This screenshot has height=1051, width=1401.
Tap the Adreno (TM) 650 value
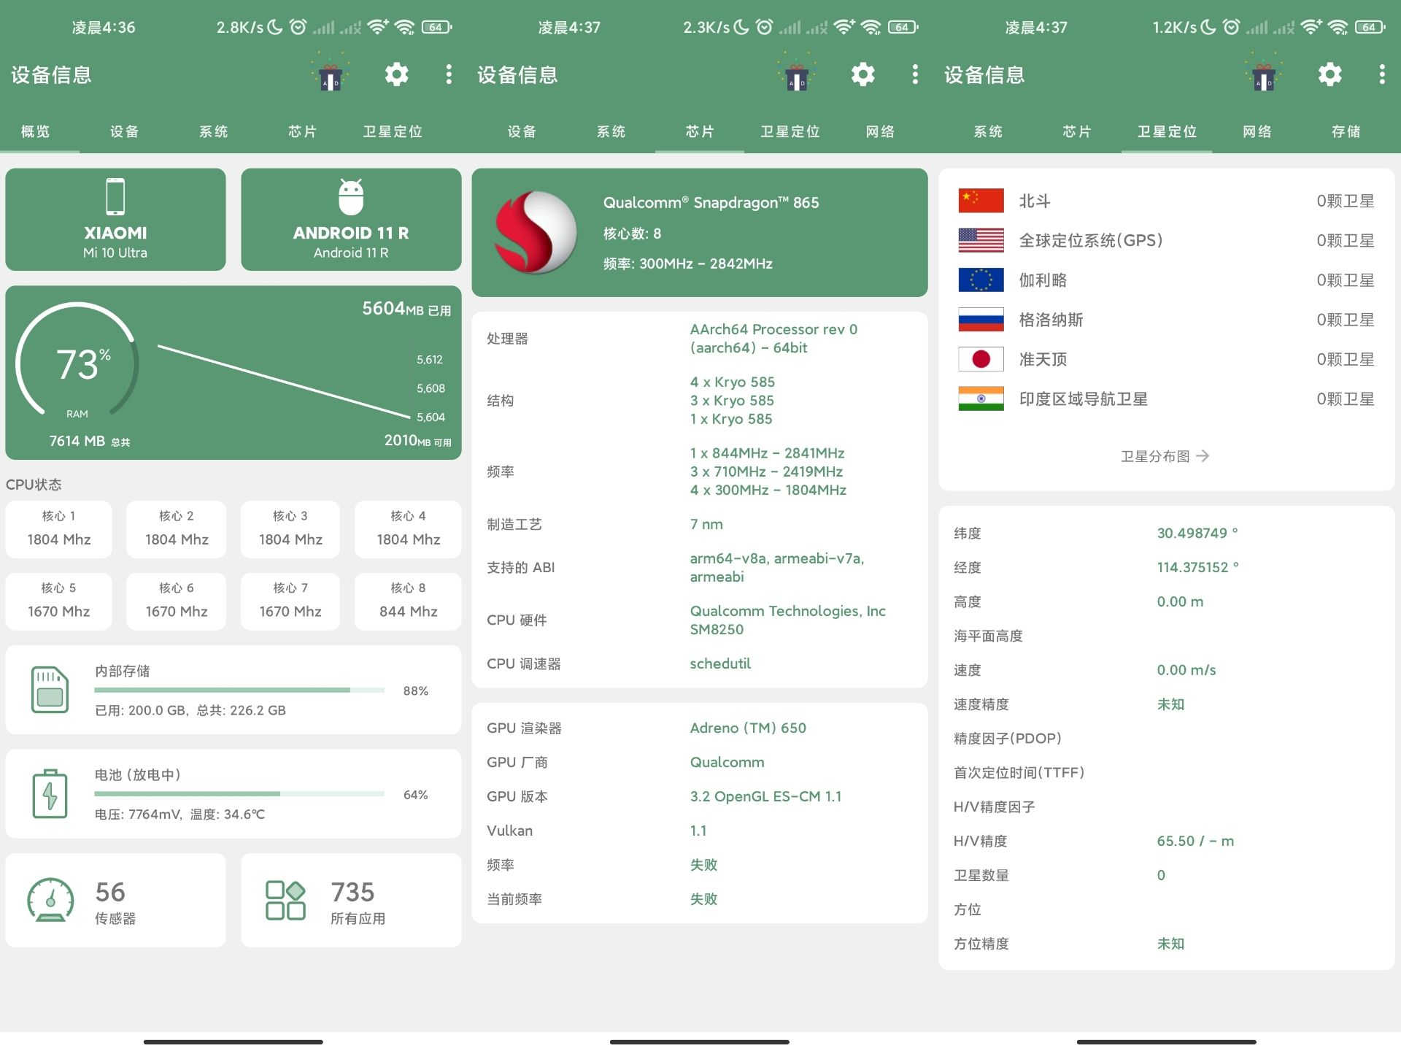(x=748, y=728)
